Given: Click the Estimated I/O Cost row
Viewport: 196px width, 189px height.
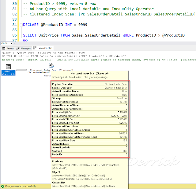Looking at the screenshot, I should pos(89,112).
